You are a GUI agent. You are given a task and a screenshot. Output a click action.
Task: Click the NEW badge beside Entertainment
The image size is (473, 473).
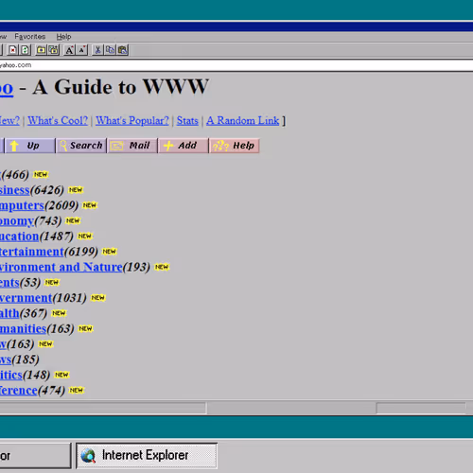point(109,252)
